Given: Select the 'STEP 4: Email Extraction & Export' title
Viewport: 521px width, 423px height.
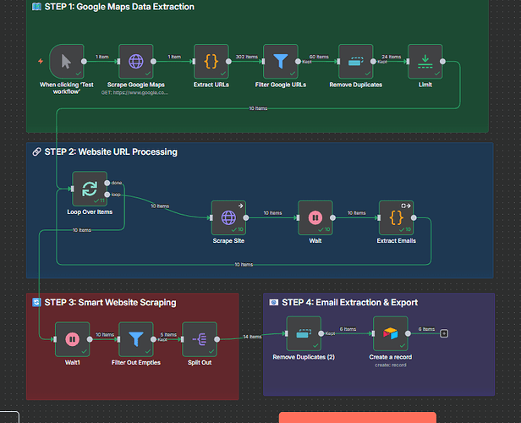Looking at the screenshot, I should tap(350, 302).
